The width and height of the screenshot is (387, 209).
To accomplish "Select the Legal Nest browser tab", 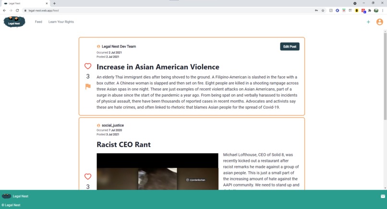I will [25, 3].
